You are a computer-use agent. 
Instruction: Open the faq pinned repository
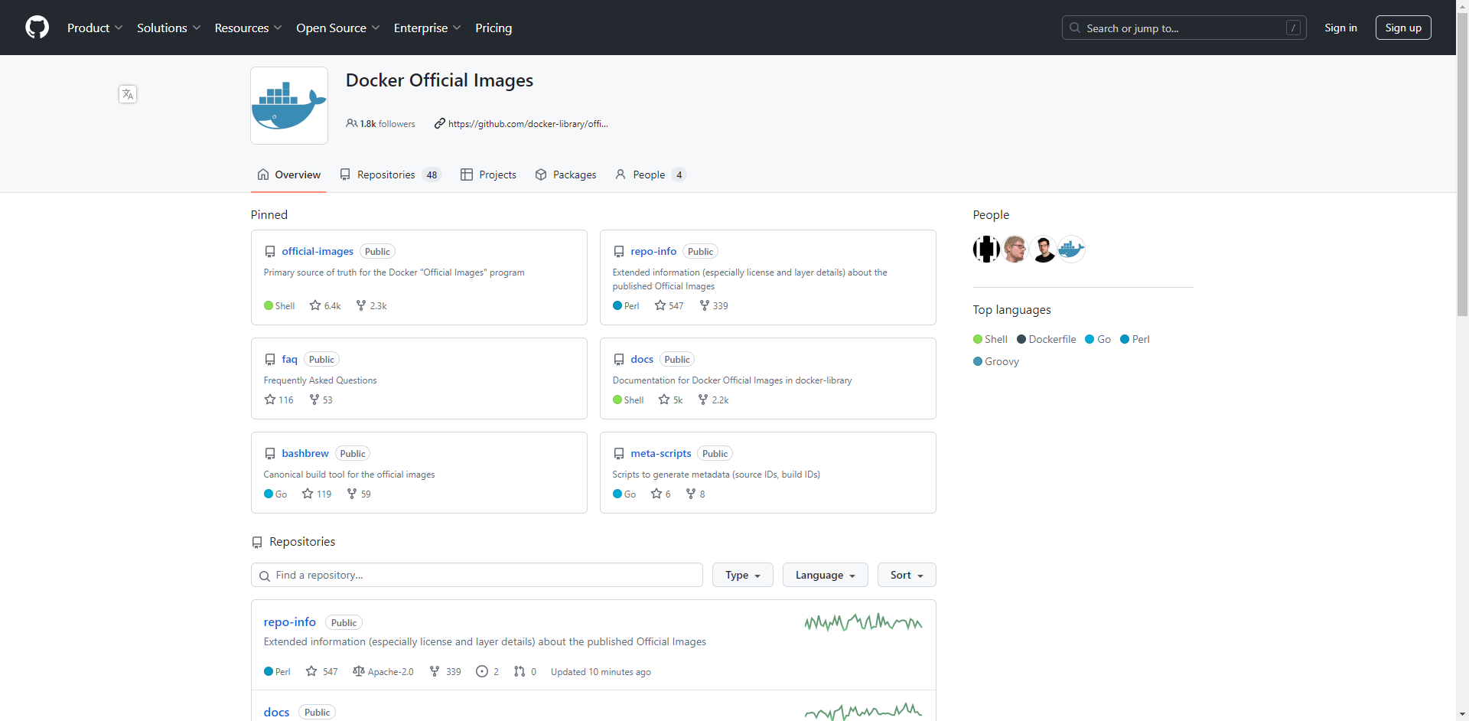click(x=289, y=359)
